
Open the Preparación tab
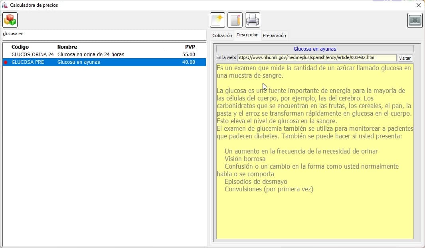coord(274,35)
